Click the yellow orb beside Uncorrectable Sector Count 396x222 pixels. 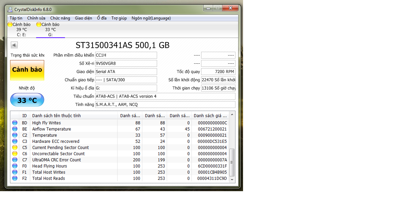pyautogui.click(x=15, y=154)
